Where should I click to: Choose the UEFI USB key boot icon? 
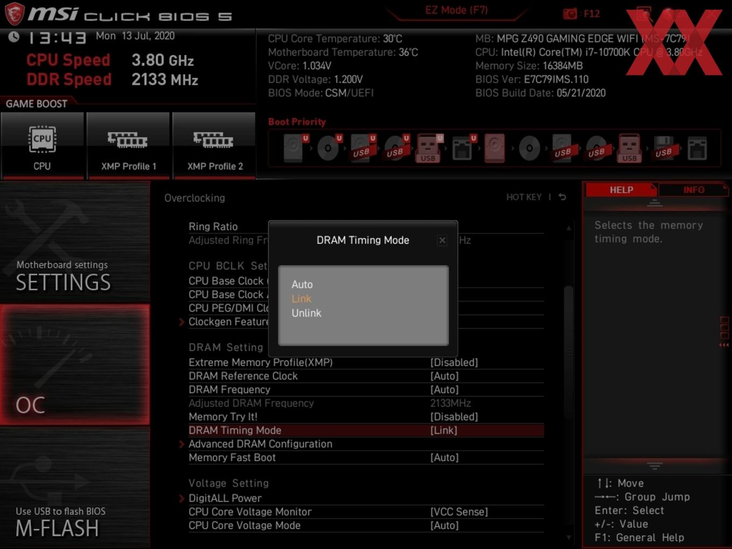pos(429,148)
